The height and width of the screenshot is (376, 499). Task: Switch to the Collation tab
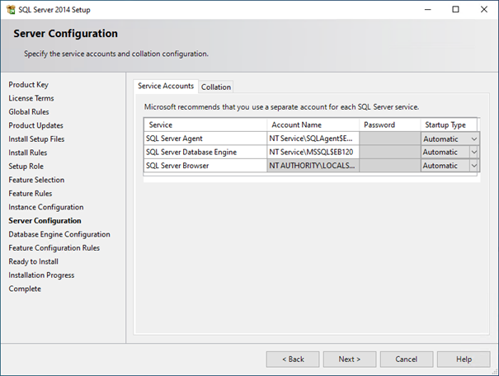(216, 87)
